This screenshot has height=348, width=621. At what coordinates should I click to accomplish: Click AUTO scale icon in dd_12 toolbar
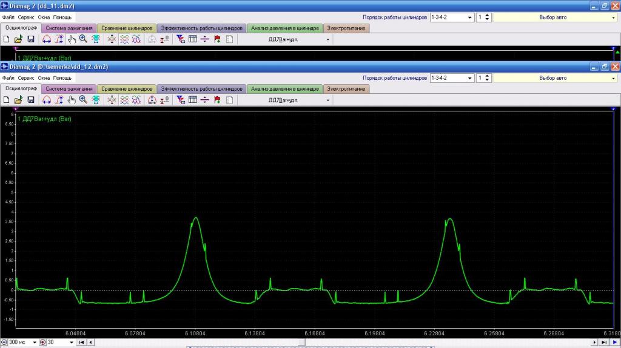tap(152, 100)
